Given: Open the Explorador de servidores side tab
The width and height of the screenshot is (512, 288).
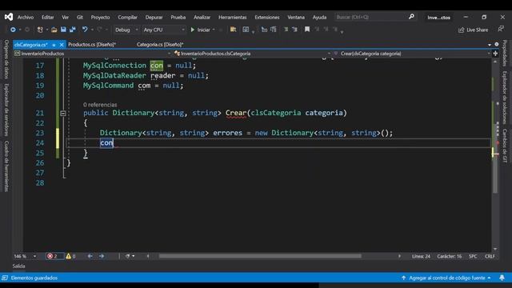Looking at the screenshot, I should pos(6,110).
